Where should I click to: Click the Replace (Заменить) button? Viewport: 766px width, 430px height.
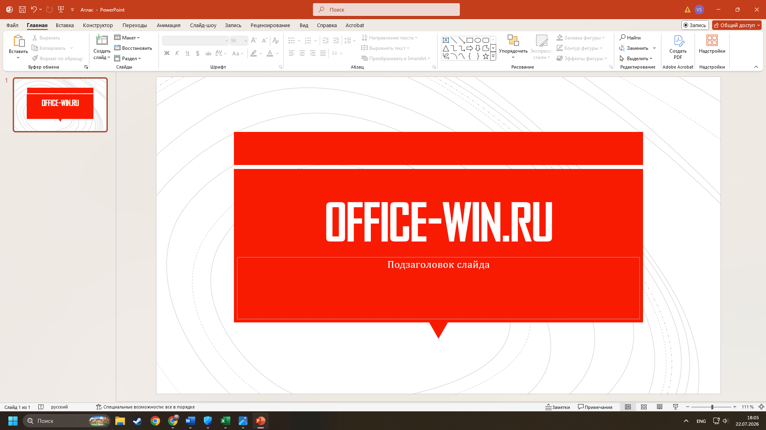[x=634, y=48]
